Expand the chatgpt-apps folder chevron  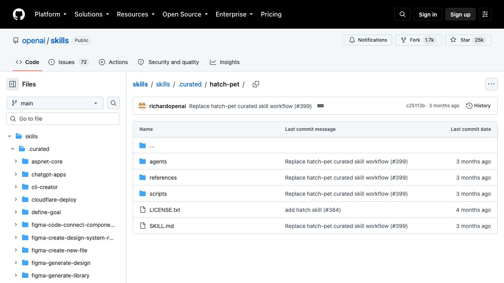(16, 174)
